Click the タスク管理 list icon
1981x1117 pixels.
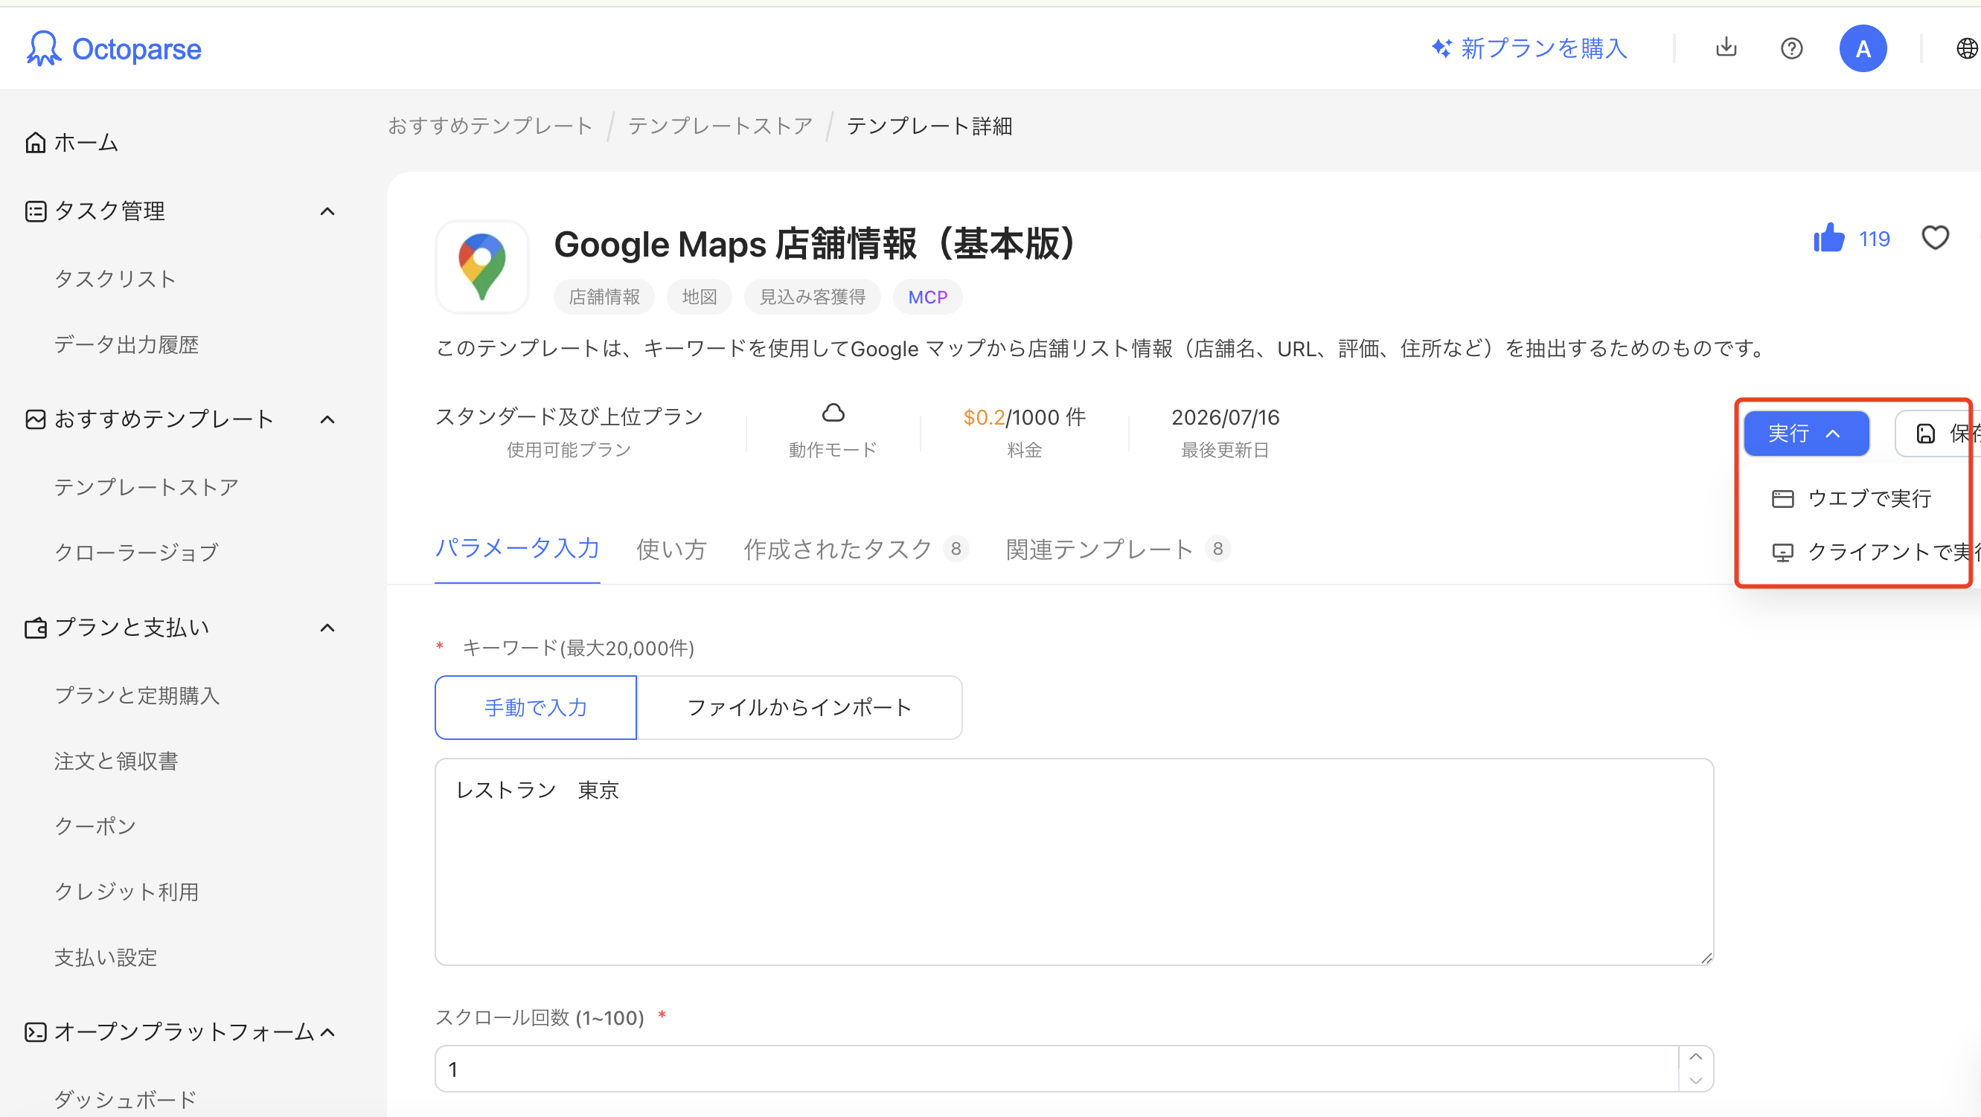tap(36, 211)
